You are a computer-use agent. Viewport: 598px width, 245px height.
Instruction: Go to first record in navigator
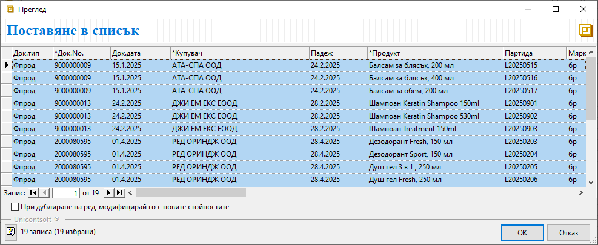coord(33,193)
